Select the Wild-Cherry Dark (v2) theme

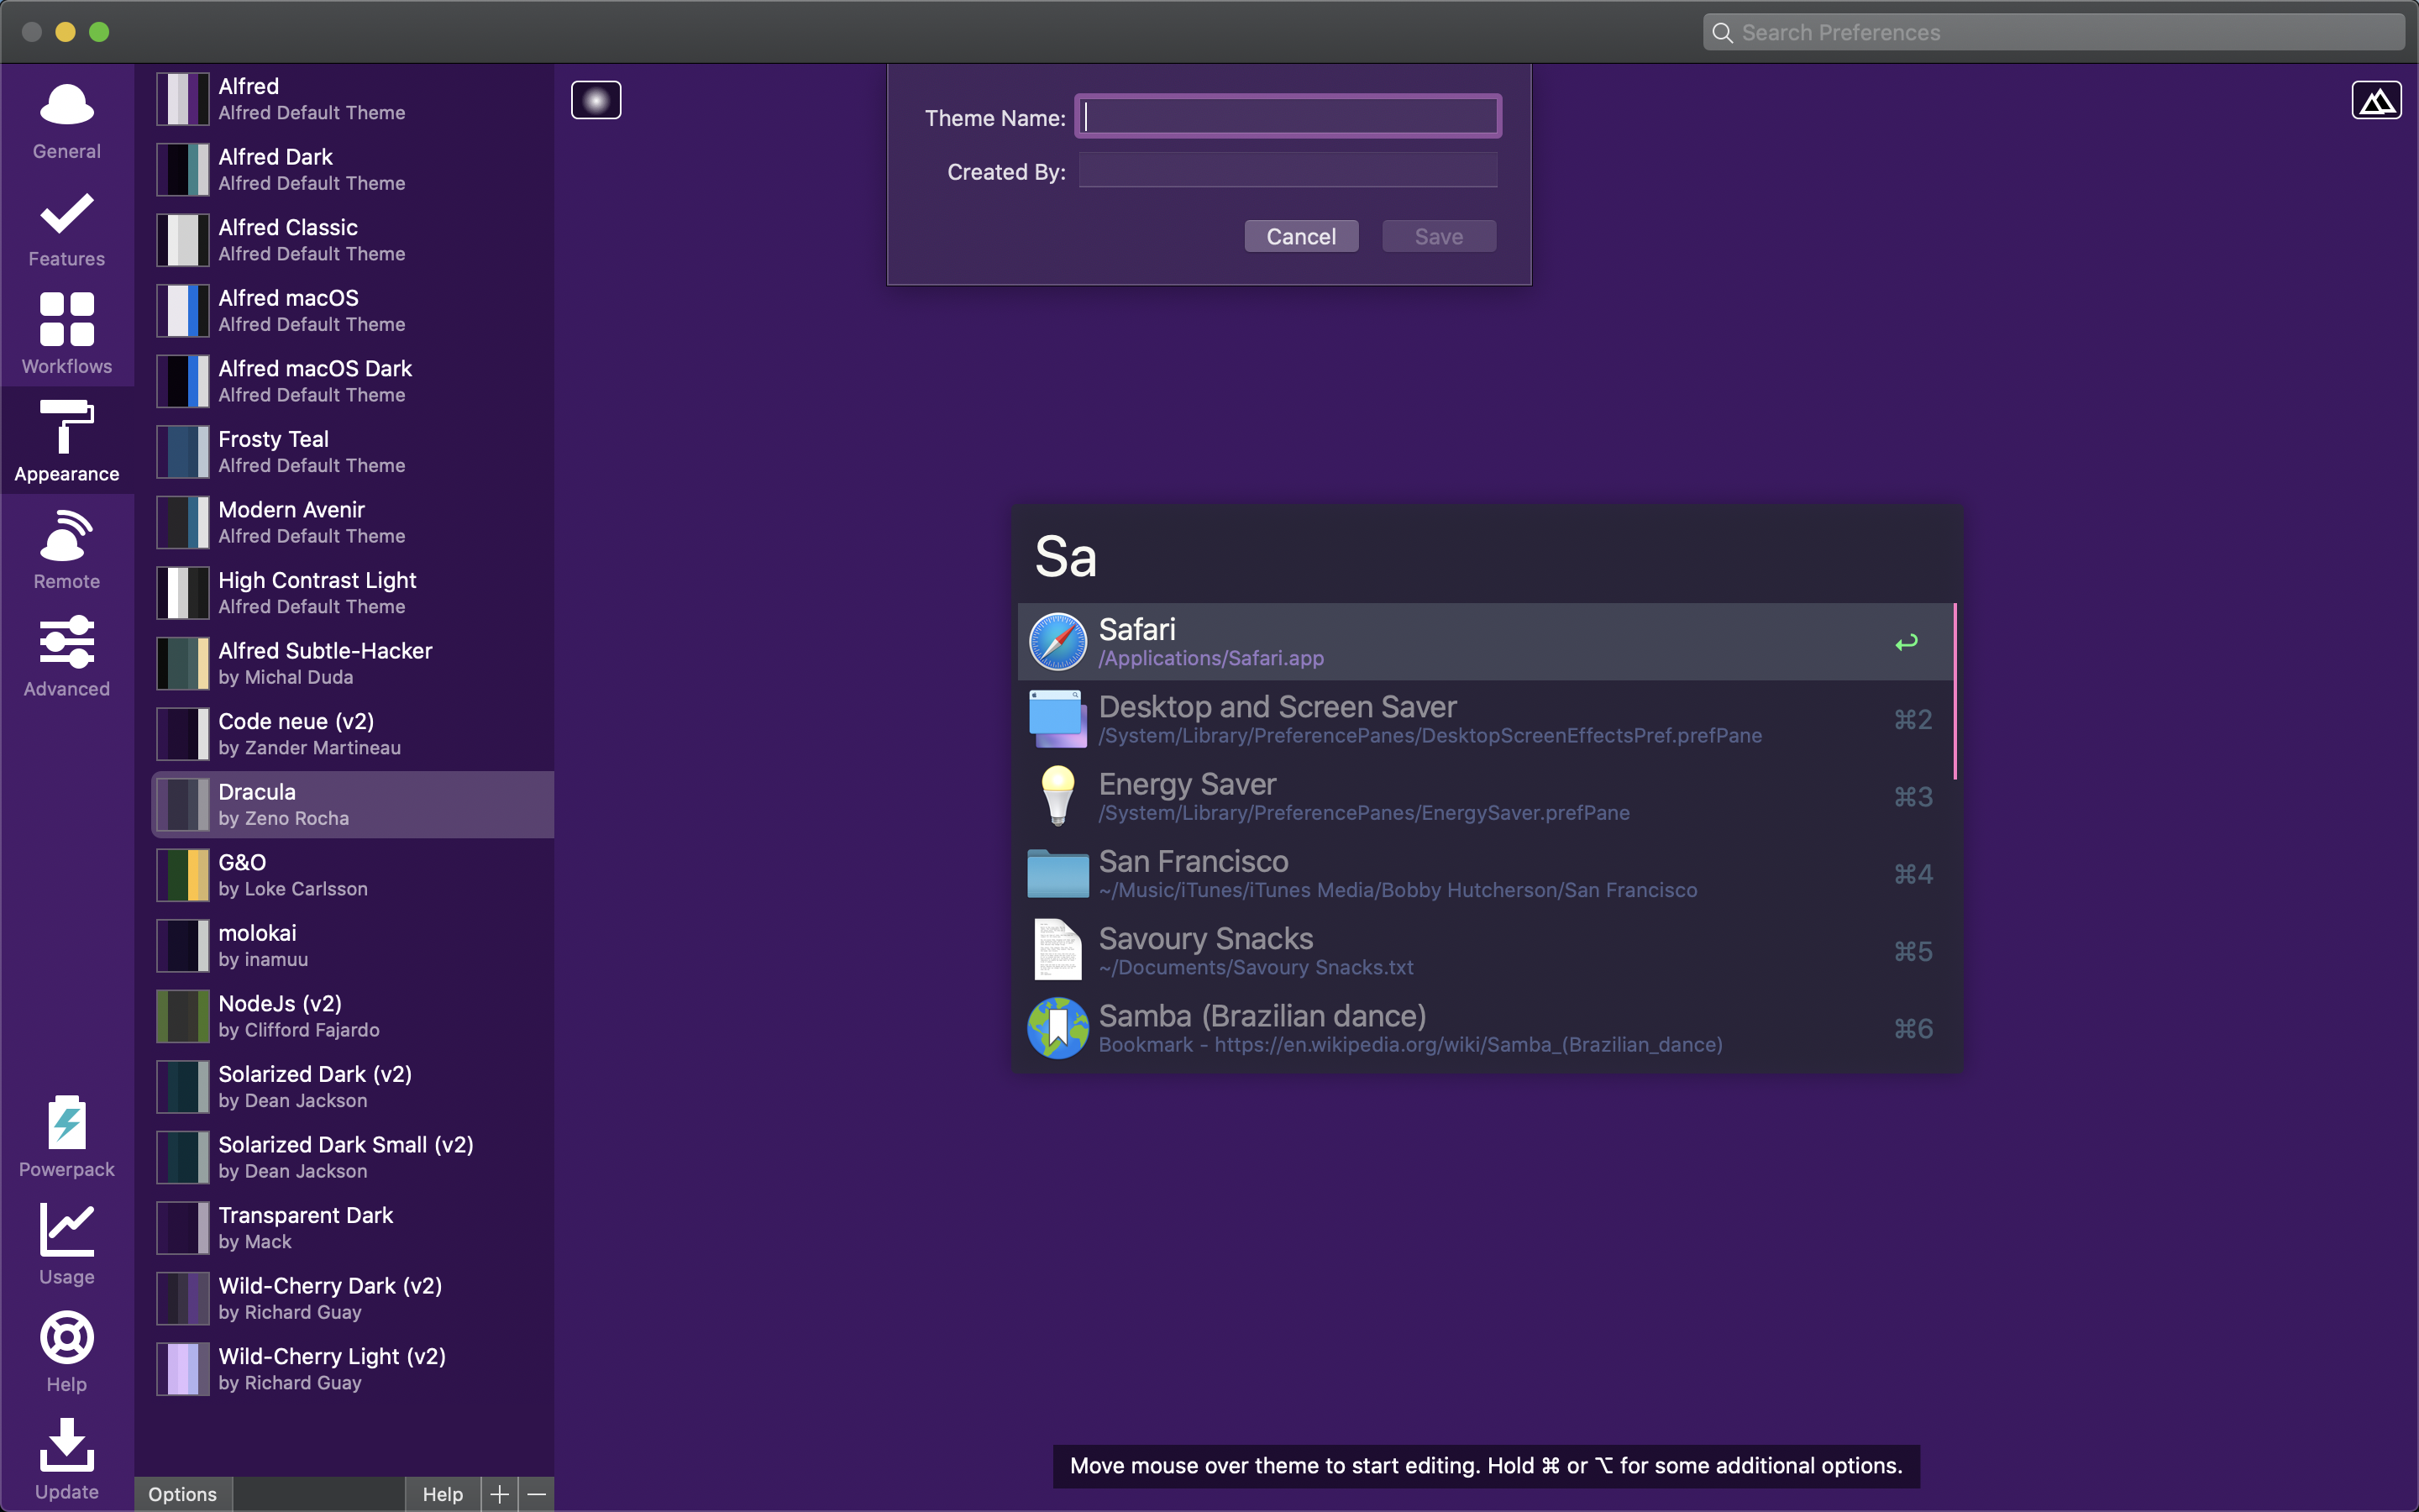[x=353, y=1299]
